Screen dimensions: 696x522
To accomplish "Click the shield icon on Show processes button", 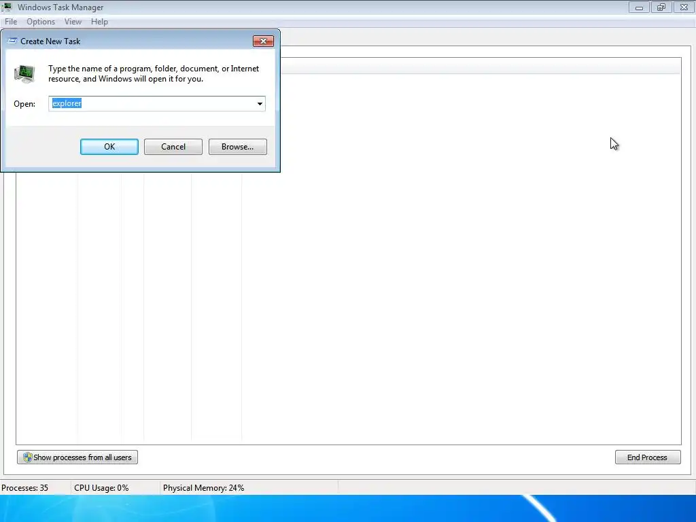I will (x=27, y=457).
